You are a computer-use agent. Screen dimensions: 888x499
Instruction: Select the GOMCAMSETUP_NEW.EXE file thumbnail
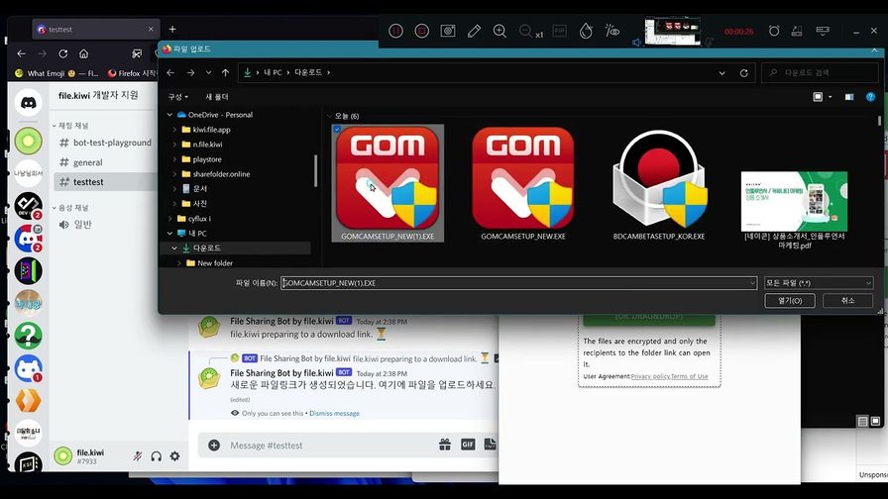point(522,183)
